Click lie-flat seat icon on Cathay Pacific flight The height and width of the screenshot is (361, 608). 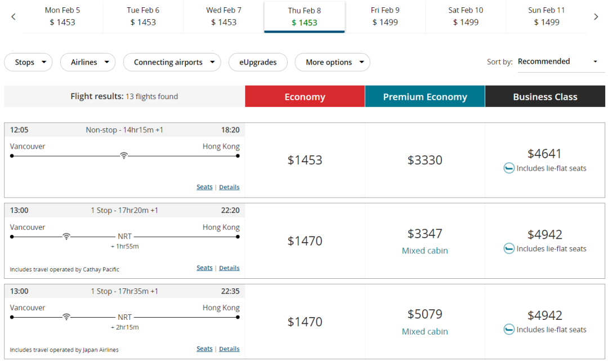(x=508, y=248)
